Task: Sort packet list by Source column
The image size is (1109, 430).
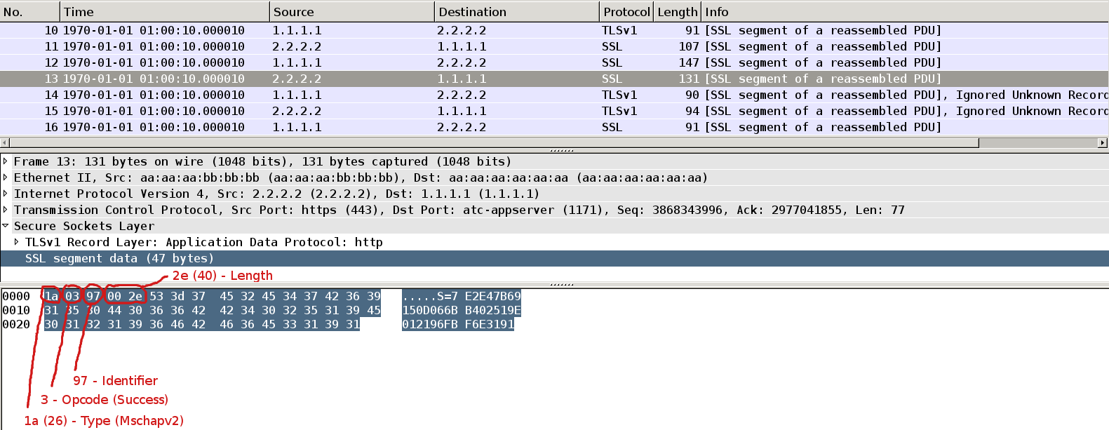Action: pyautogui.click(x=352, y=12)
